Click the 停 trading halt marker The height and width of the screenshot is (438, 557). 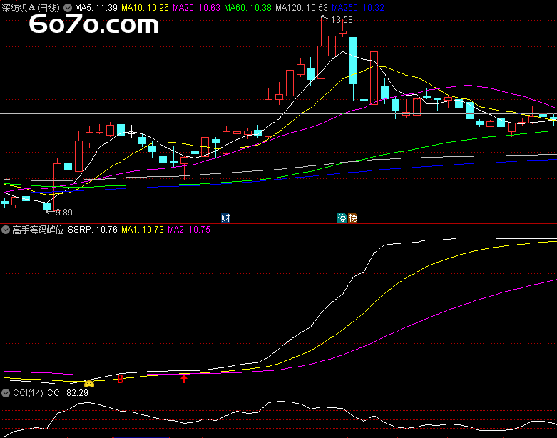tap(342, 218)
